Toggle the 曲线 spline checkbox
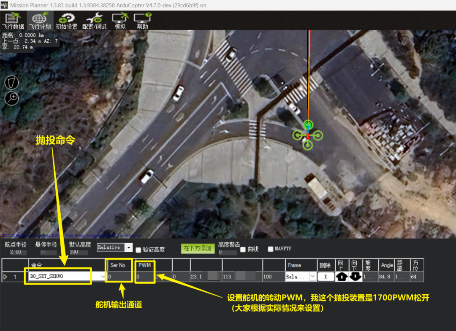The height and width of the screenshot is (331, 456). (x=243, y=249)
